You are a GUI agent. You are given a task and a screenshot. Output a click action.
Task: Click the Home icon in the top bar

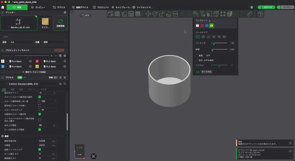point(3,7)
